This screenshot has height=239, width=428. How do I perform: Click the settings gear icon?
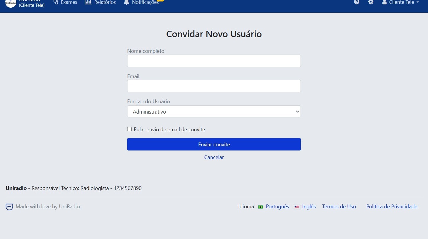[371, 2]
